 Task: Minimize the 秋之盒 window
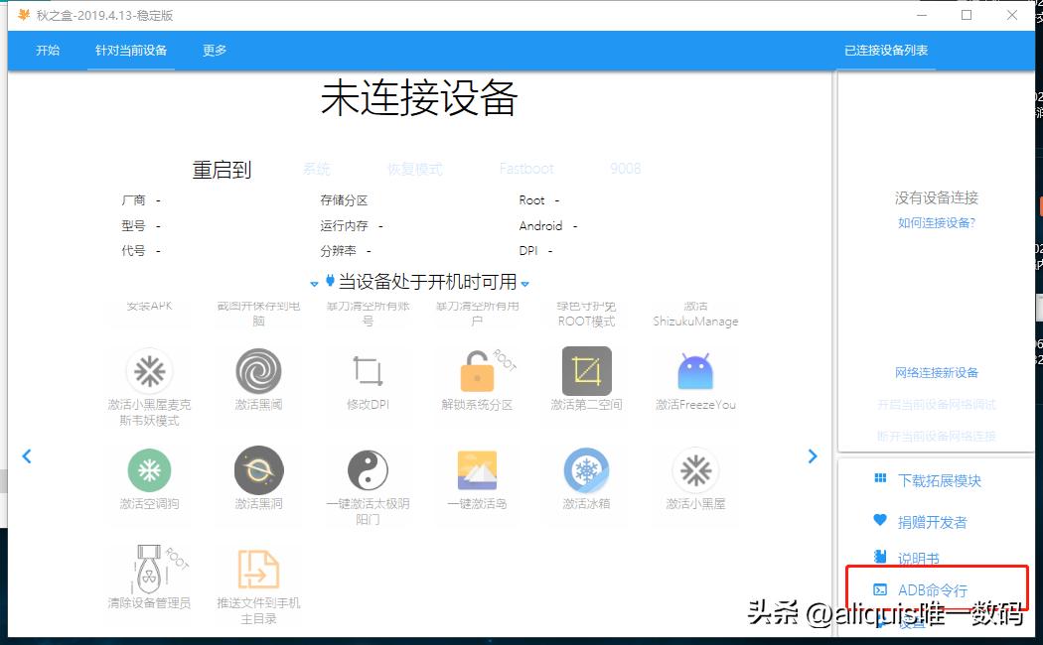922,15
